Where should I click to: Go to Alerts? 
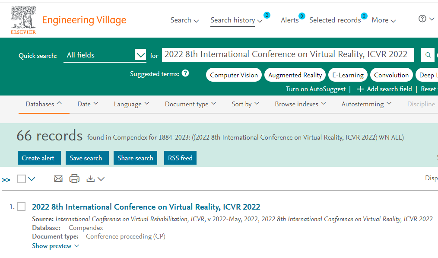pyautogui.click(x=290, y=20)
